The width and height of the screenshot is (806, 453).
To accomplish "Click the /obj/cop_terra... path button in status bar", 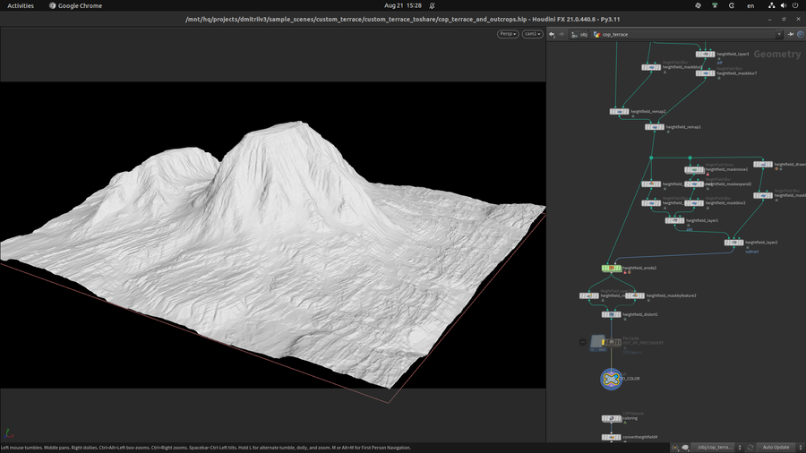I will pyautogui.click(x=714, y=447).
